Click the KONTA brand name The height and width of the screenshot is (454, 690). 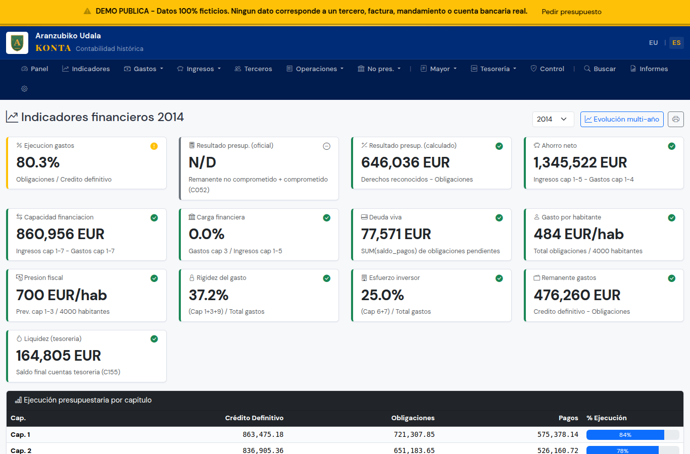point(53,48)
